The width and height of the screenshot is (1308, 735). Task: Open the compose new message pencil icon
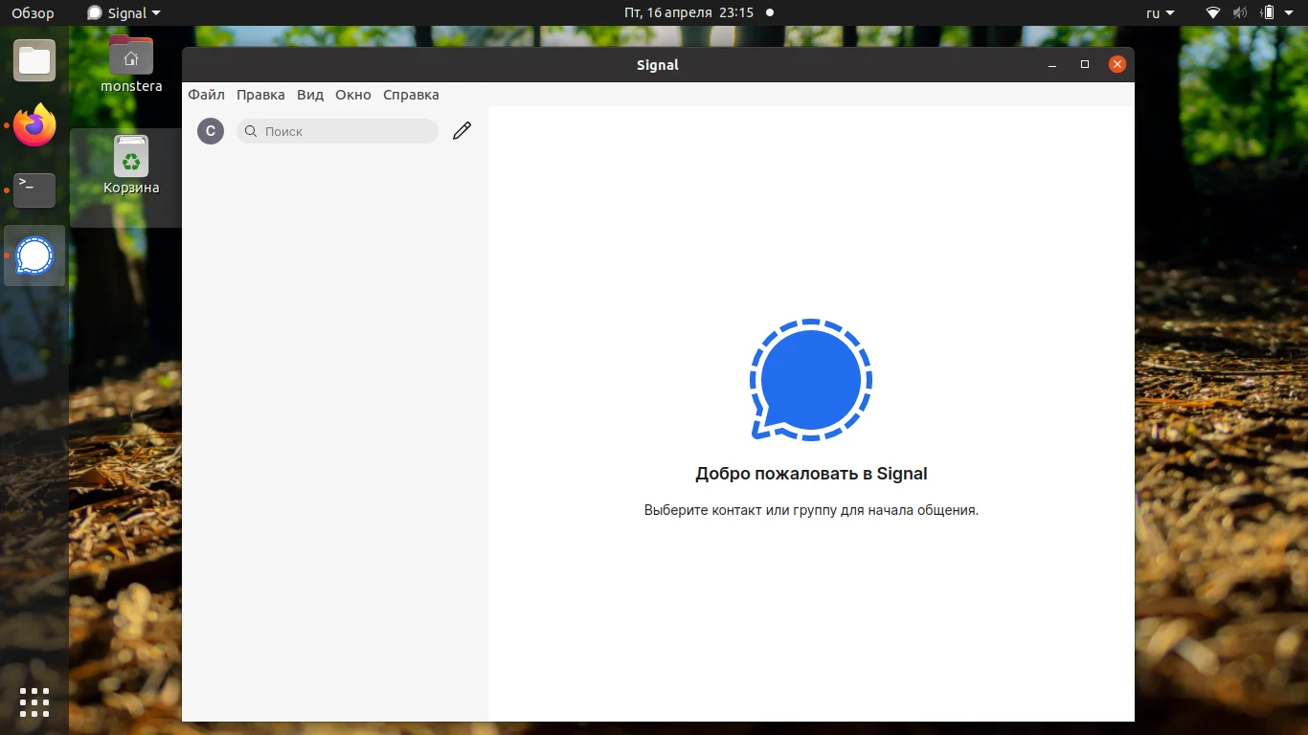(x=462, y=131)
